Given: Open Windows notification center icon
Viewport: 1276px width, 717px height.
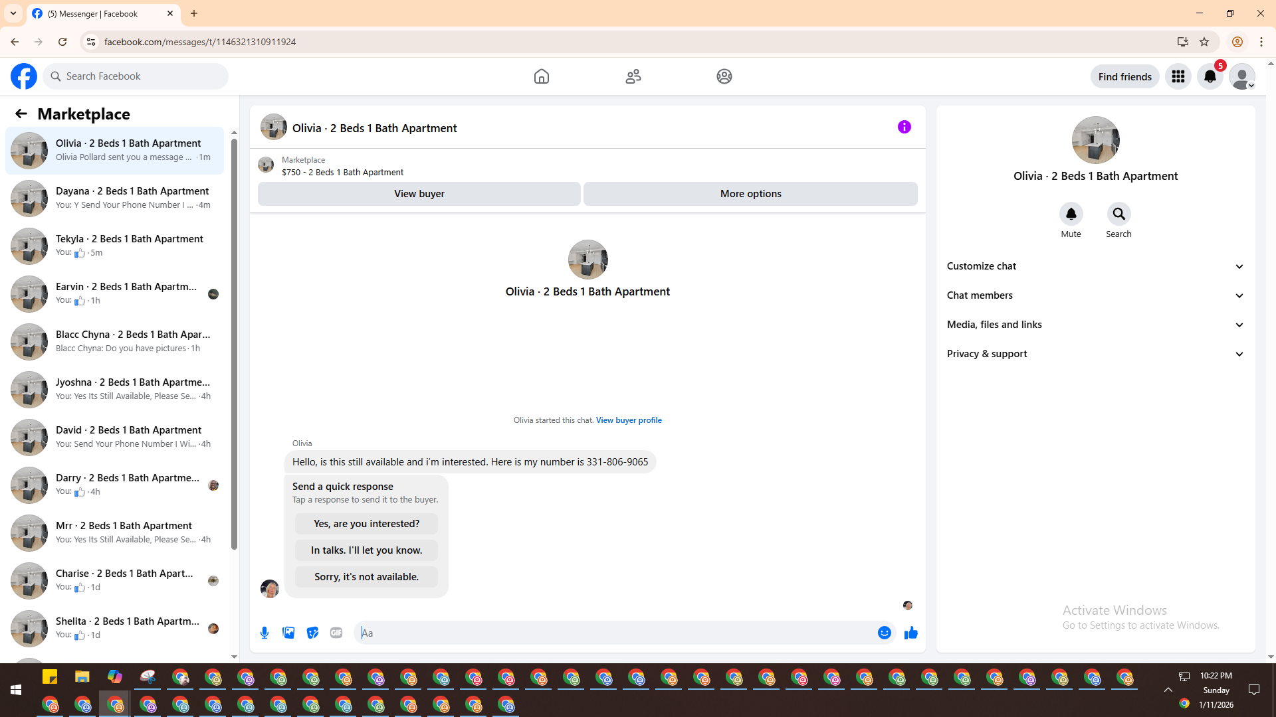Looking at the screenshot, I should [x=1254, y=690].
